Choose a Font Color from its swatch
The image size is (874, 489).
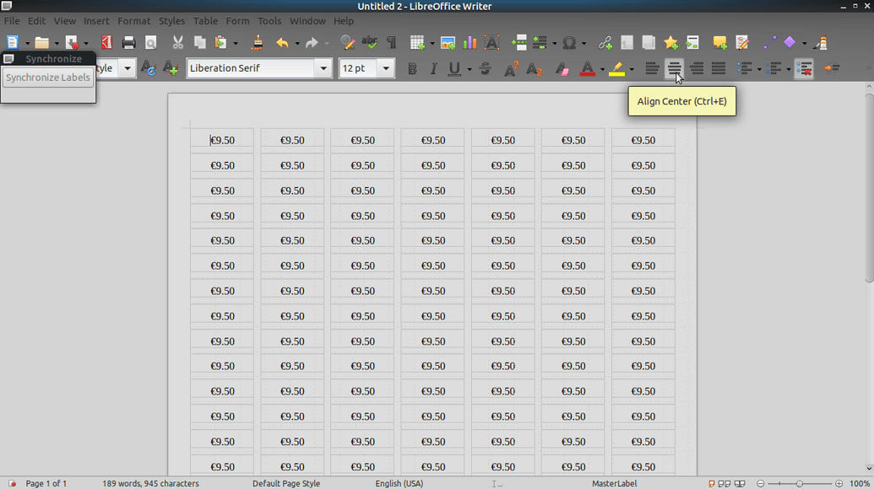(589, 68)
